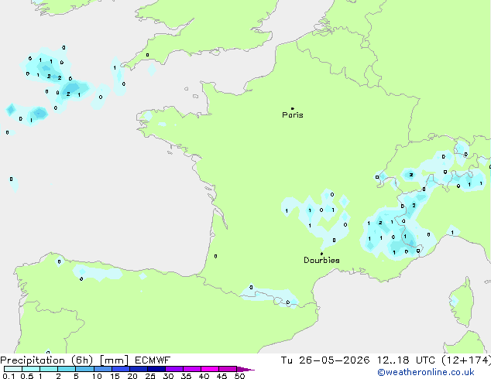
Task: Click the 40–45 mm magenta swatch
Action: pos(210,369)
